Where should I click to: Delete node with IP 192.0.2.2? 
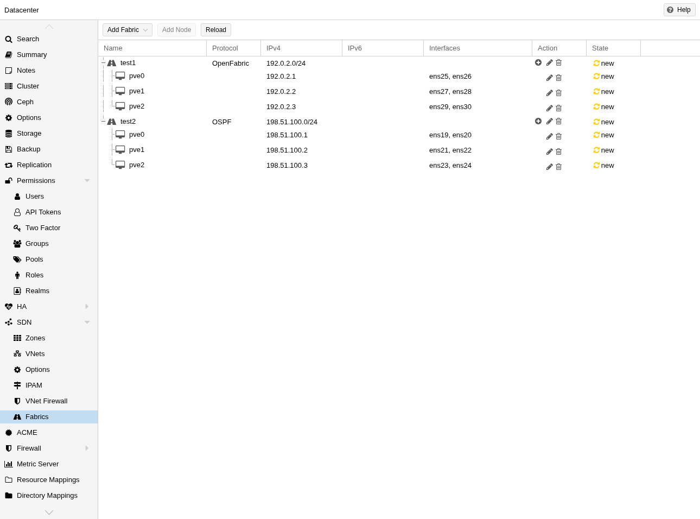tap(559, 93)
